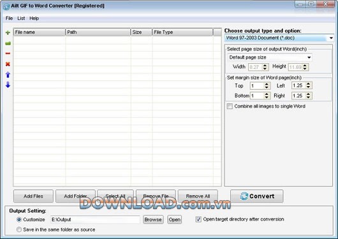The width and height of the screenshot is (338, 239).
Task: Start conversion with the Convert button
Action: point(257,196)
